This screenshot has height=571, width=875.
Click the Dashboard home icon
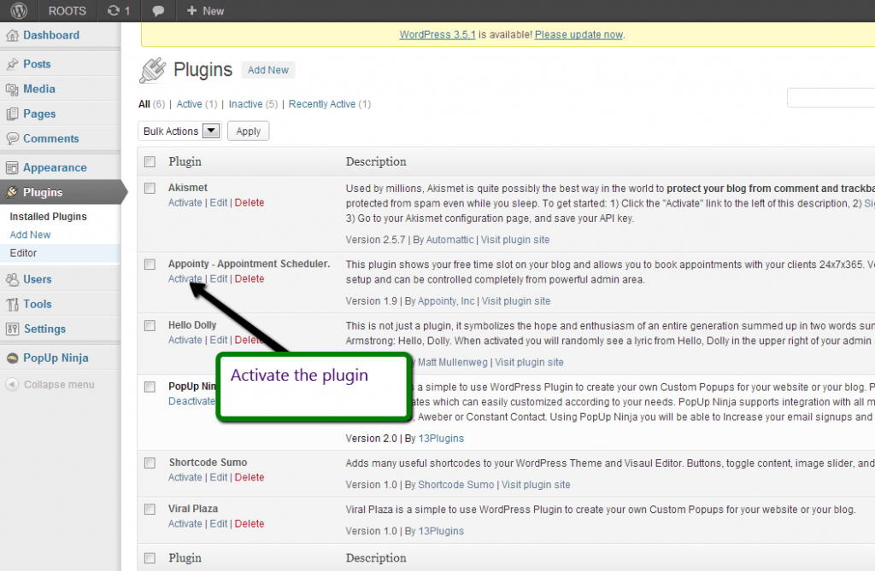pyautogui.click(x=12, y=36)
